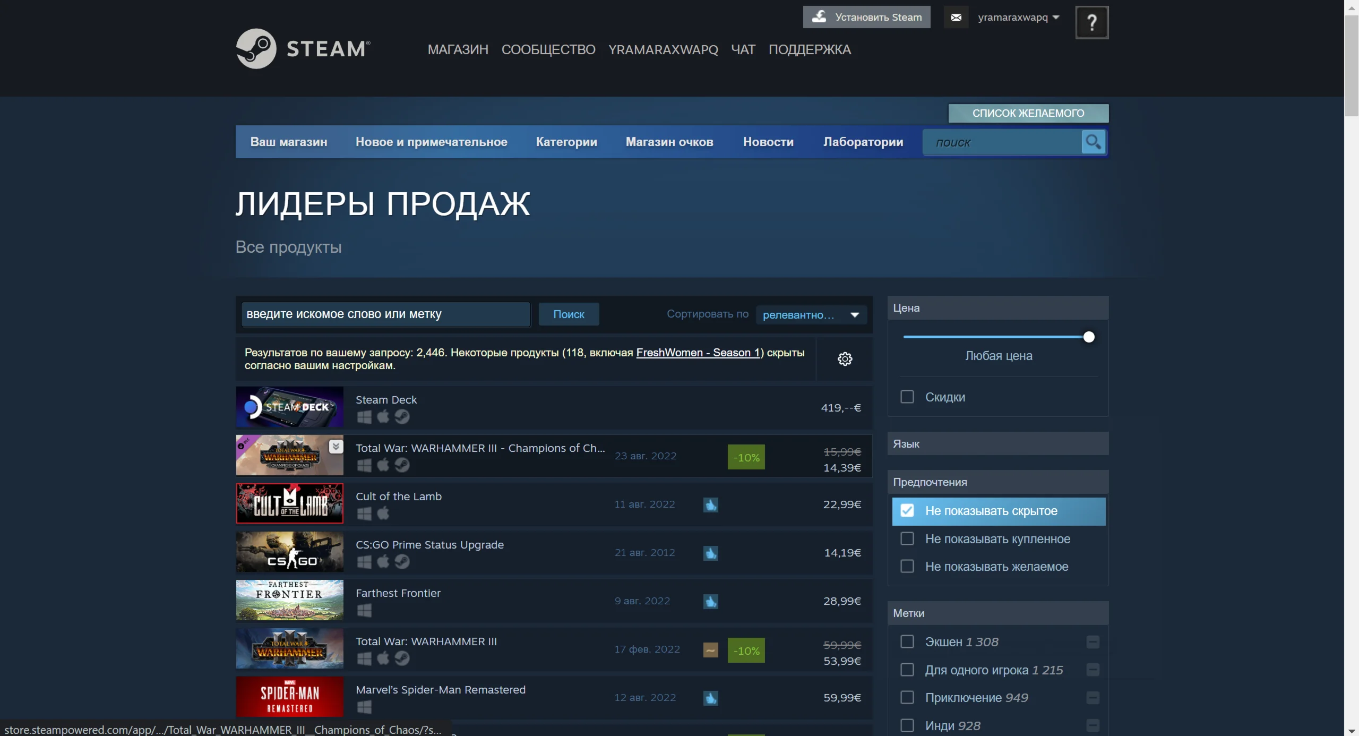The height and width of the screenshot is (736, 1359).
Task: Click the введите искомое слово или метку field
Action: 386,314
